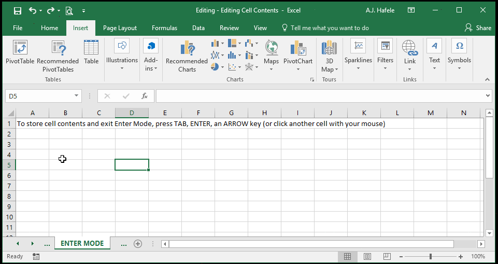Undo the last action
The width and height of the screenshot is (498, 264).
click(x=33, y=10)
